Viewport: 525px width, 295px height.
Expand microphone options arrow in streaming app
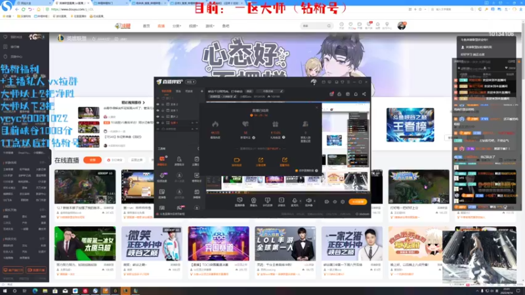[300, 201]
